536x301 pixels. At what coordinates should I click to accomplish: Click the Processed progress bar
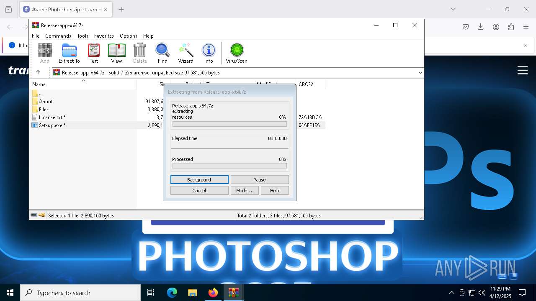229,166
